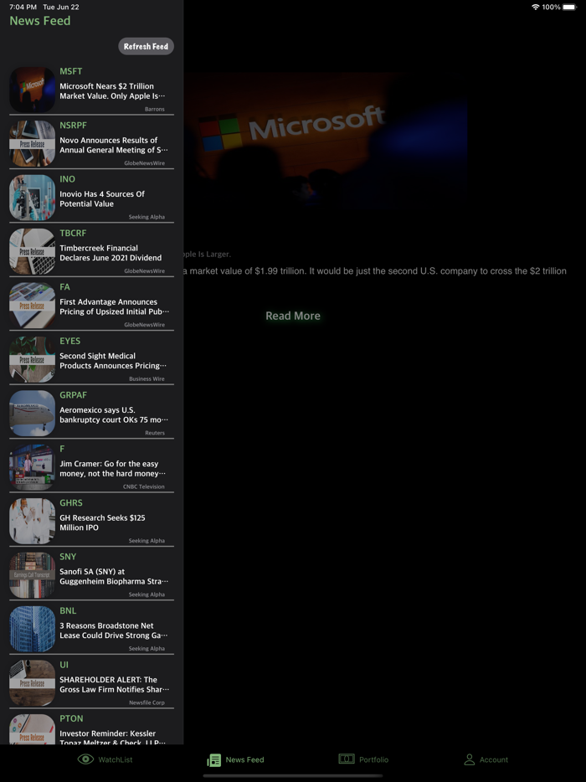This screenshot has width=586, height=782.
Task: Open the BNL building thumbnail
Action: (x=32, y=629)
